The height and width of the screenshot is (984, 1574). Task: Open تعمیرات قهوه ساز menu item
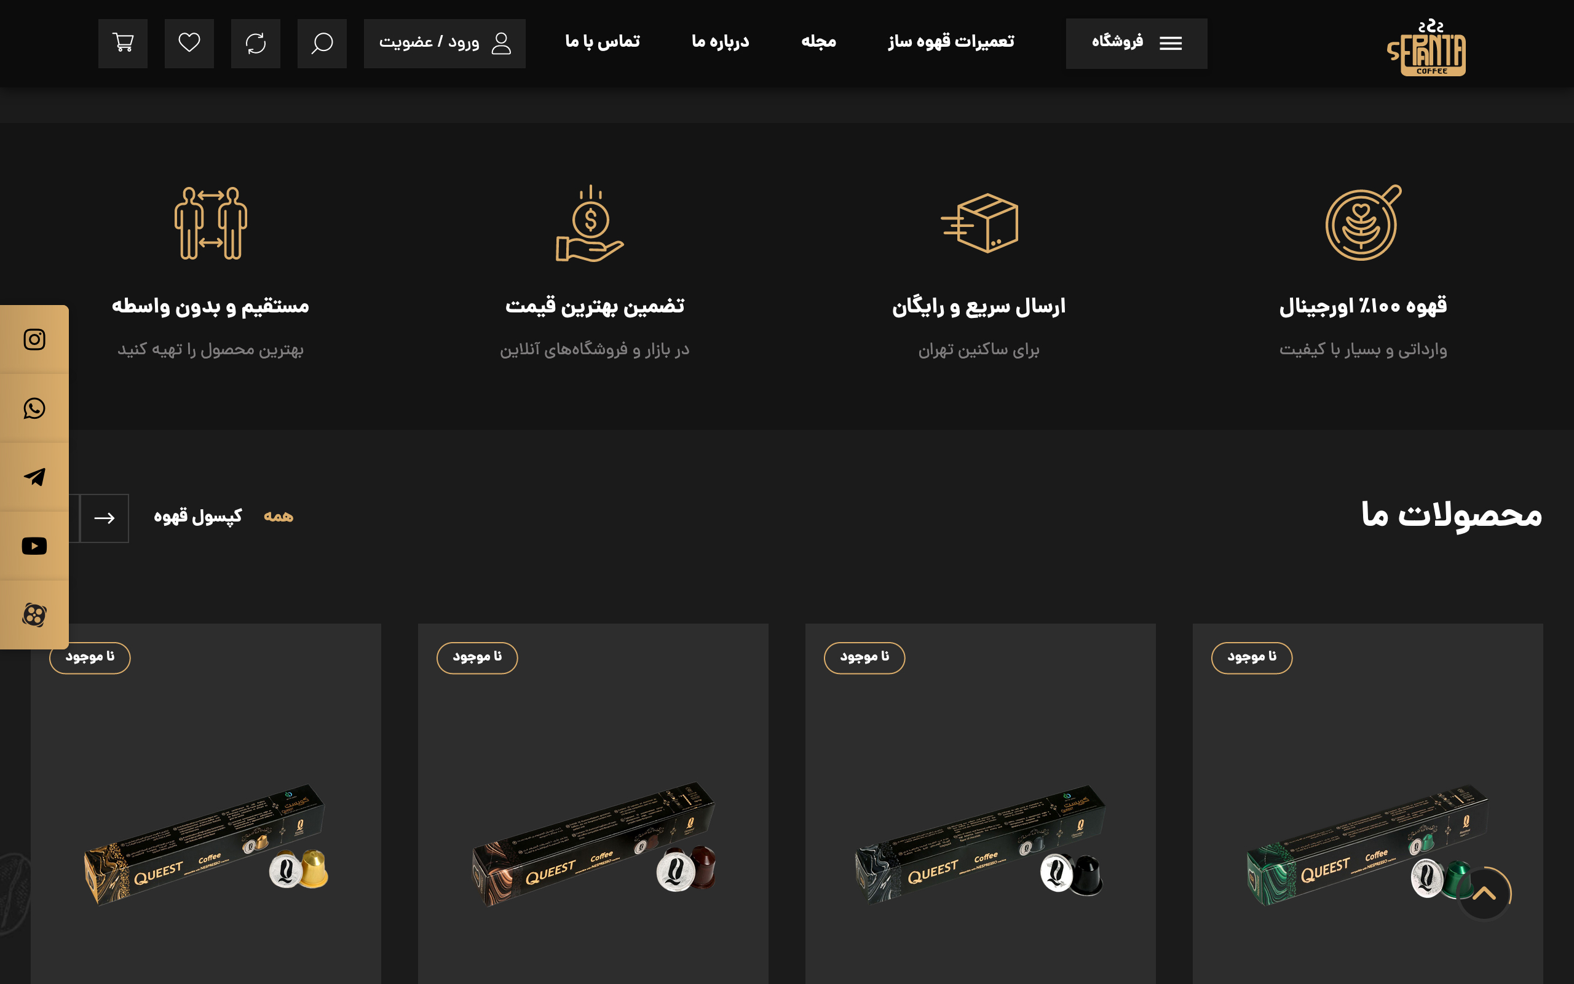(951, 42)
